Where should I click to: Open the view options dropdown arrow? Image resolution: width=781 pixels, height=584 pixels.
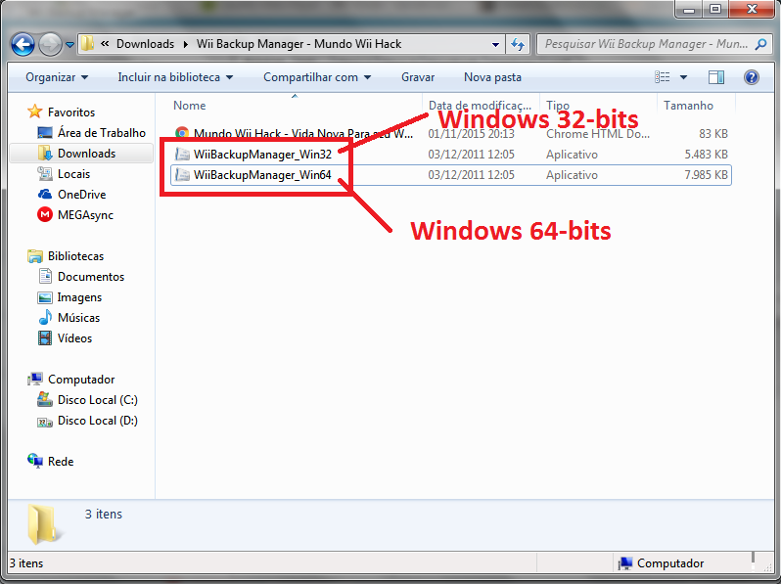[x=683, y=77]
